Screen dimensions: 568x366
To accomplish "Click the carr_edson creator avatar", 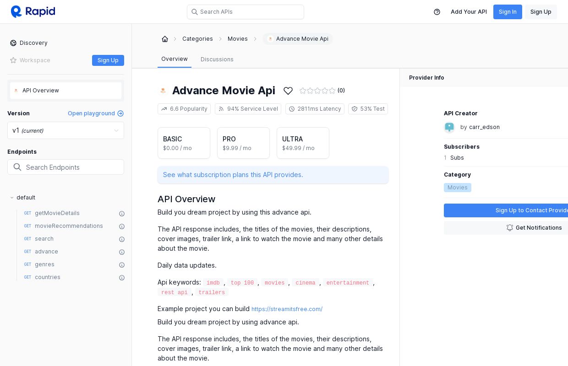I will click(x=449, y=127).
